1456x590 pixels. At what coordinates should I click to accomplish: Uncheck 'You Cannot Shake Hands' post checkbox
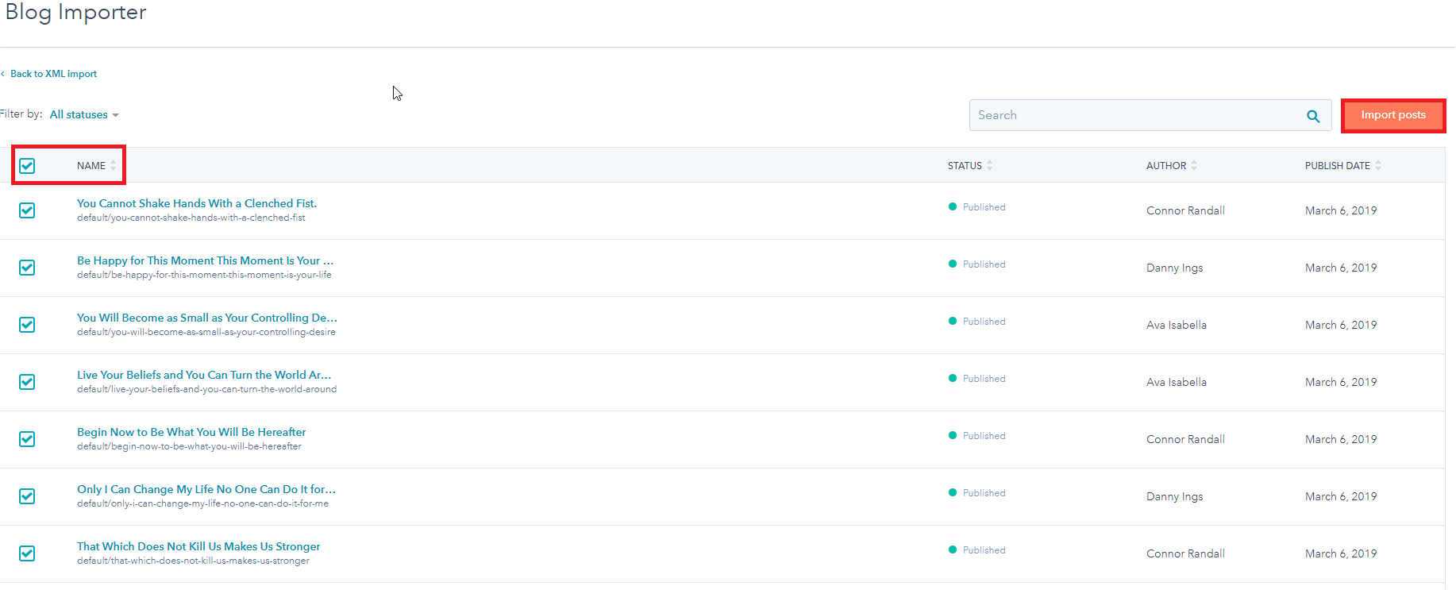(27, 210)
